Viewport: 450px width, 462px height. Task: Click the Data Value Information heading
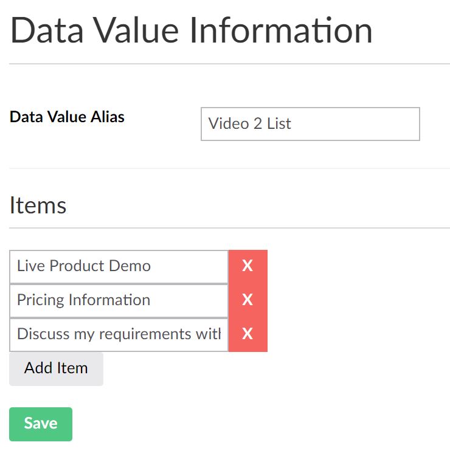click(192, 30)
